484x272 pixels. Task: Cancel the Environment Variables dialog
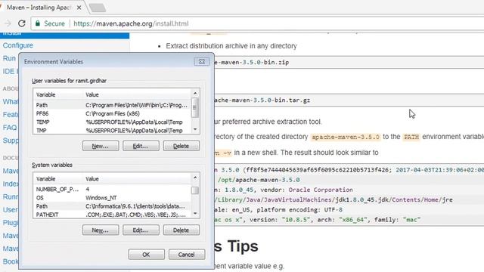coord(187,255)
